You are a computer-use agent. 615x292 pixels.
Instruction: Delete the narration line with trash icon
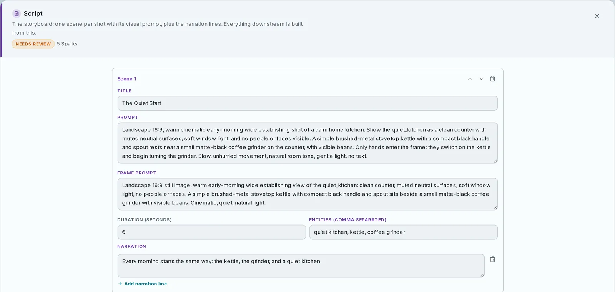(493, 259)
